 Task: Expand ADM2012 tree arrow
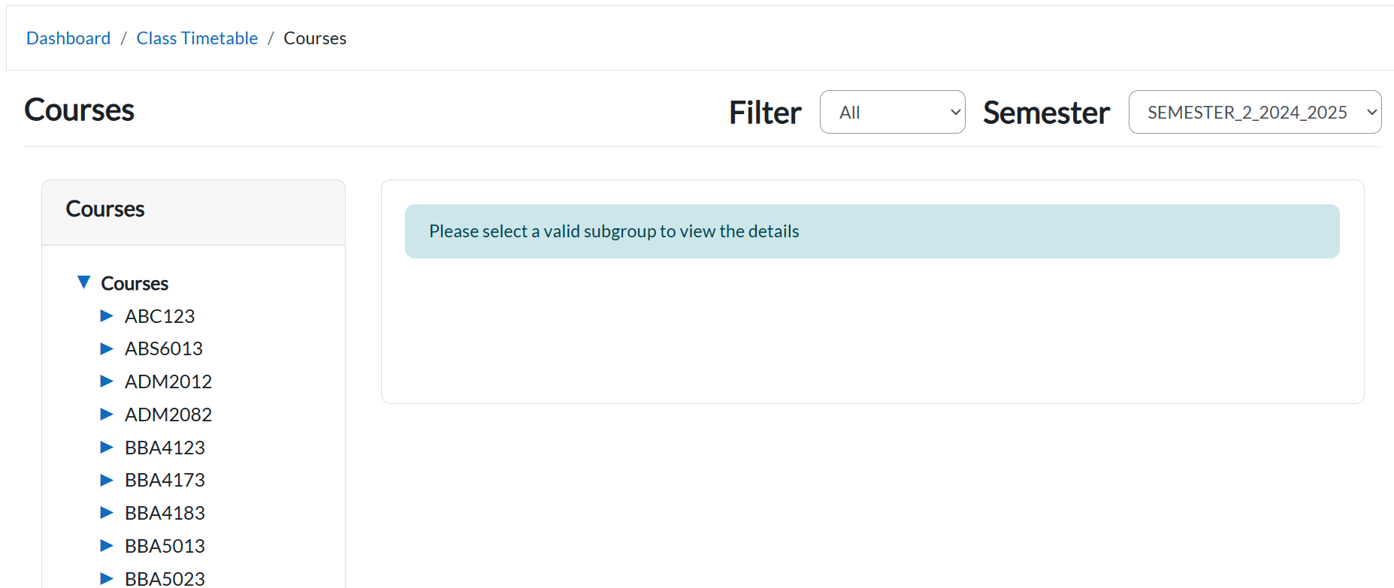point(107,381)
